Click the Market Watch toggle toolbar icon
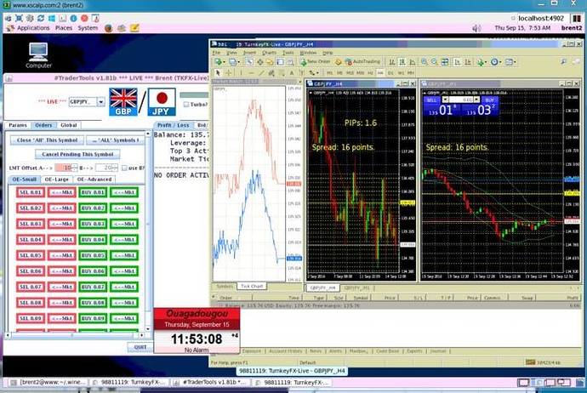The width and height of the screenshot is (587, 393). pyautogui.click(x=250, y=62)
